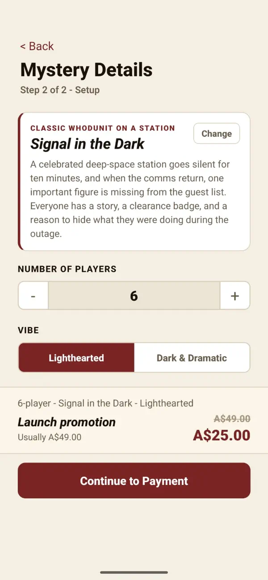The height and width of the screenshot is (580, 268).
Task: Tap the mystery description paragraph
Action: (130, 199)
